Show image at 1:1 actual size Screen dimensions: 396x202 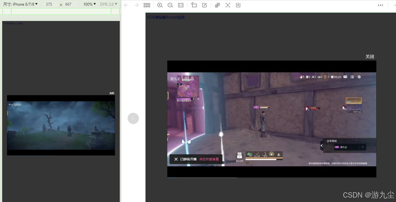click(181, 5)
